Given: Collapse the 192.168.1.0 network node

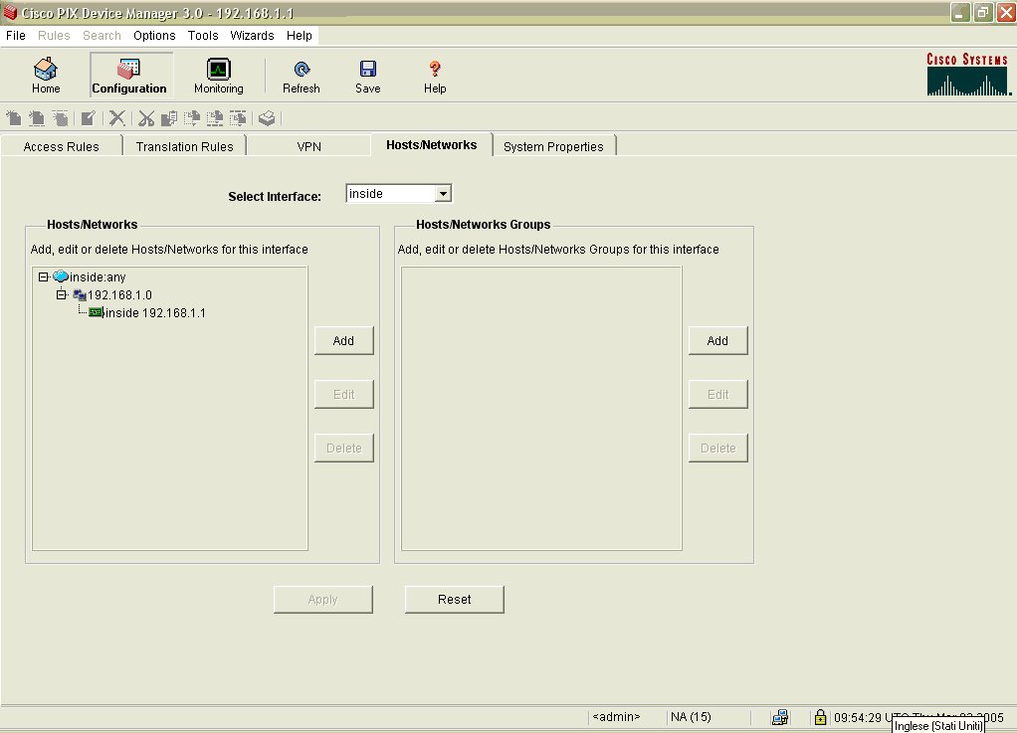Looking at the screenshot, I should pyautogui.click(x=62, y=294).
